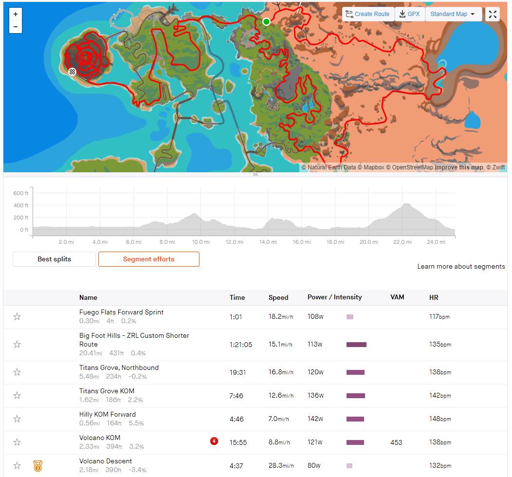Switch to the Segment efforts tab
This screenshot has height=477, width=512.
coord(148,259)
